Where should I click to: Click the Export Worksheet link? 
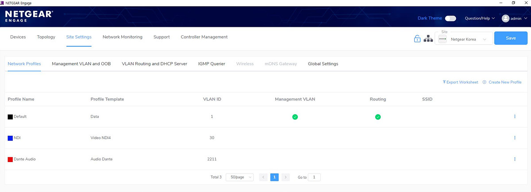click(460, 82)
